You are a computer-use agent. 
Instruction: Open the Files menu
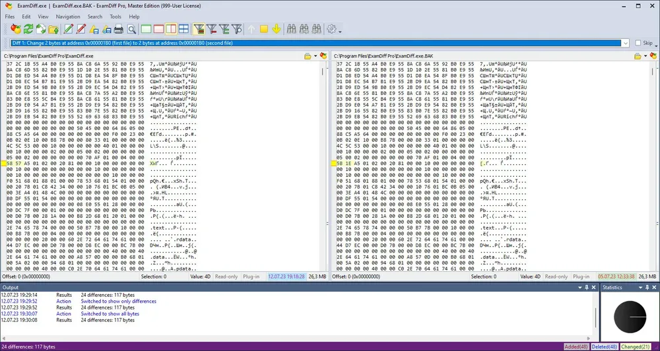[10, 16]
